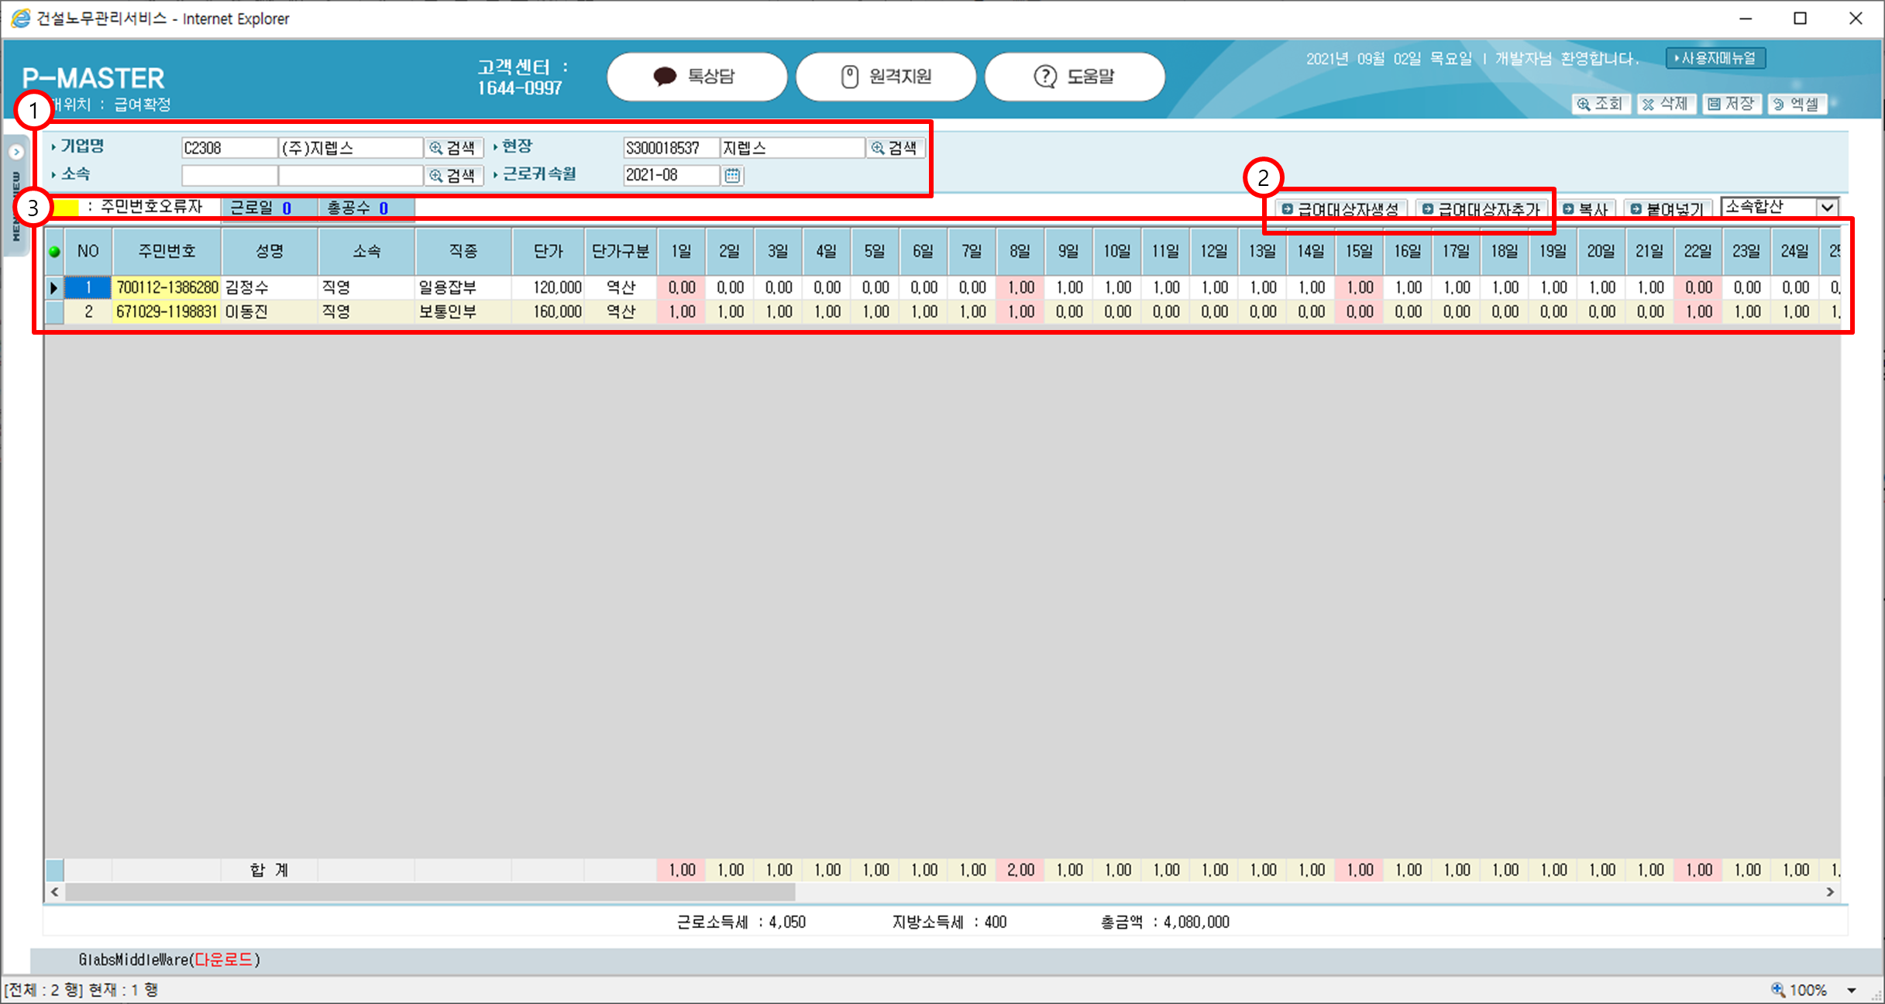Select row 1 via its row arrow indicator
The width and height of the screenshot is (1885, 1004).
tap(54, 288)
